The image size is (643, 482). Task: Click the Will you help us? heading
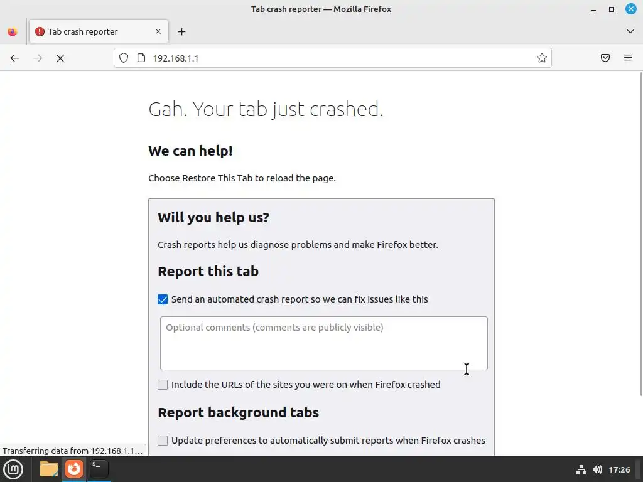[213, 218]
